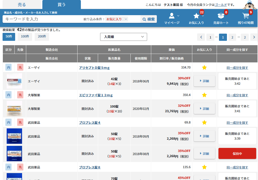
Task: Open 詳細 for the 2018年09月 武田薬品 listing
Action: click(x=204, y=136)
